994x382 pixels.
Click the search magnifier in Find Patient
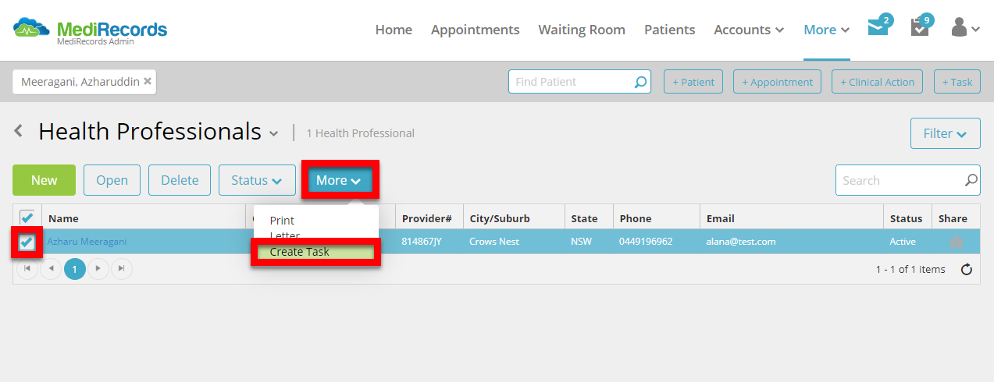tap(640, 82)
